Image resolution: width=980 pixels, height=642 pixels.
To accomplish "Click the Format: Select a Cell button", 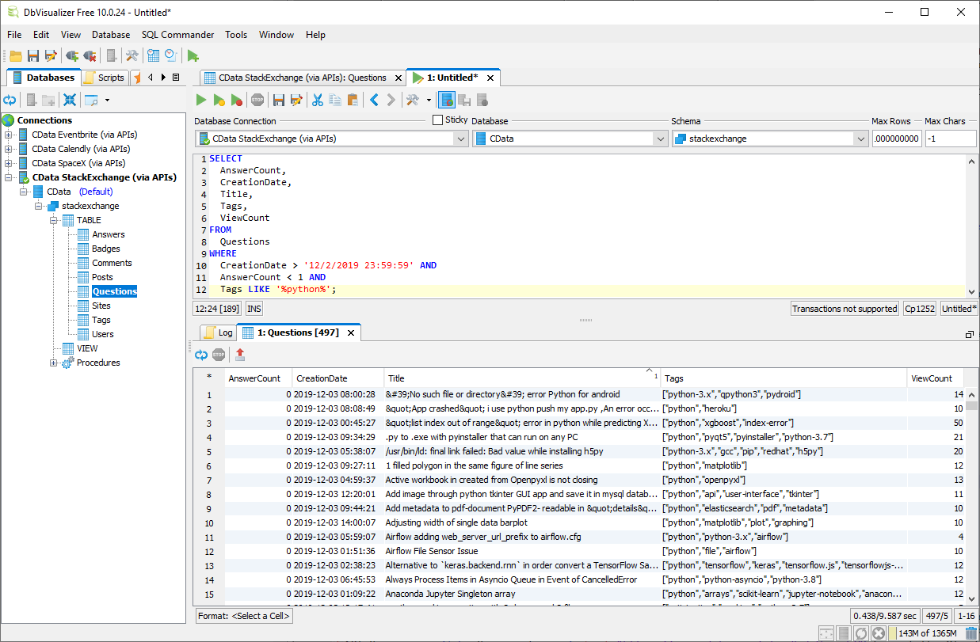I will point(243,615).
